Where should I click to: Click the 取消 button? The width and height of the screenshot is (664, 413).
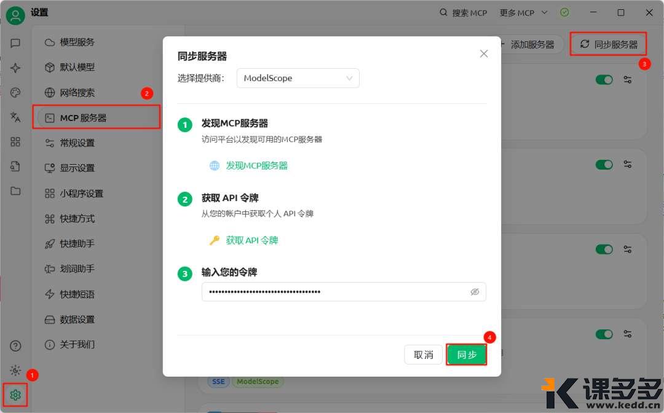click(423, 355)
